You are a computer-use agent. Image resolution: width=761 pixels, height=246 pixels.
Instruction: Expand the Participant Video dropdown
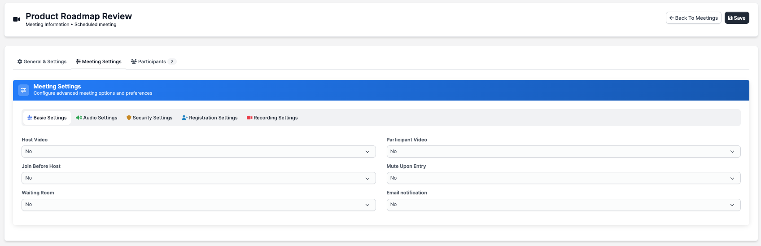(563, 152)
